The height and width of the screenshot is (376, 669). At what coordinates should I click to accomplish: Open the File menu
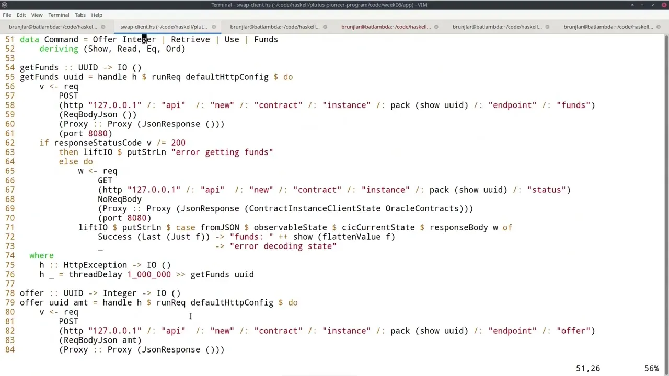[7, 15]
